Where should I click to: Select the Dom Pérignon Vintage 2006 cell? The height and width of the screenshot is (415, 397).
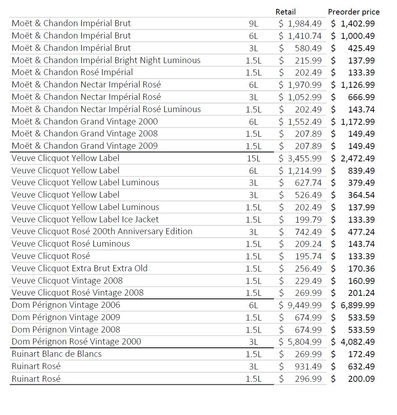(x=66, y=305)
